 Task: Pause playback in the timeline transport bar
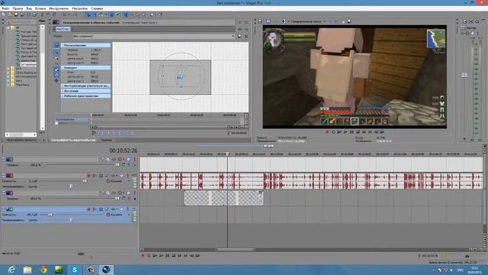point(168,256)
